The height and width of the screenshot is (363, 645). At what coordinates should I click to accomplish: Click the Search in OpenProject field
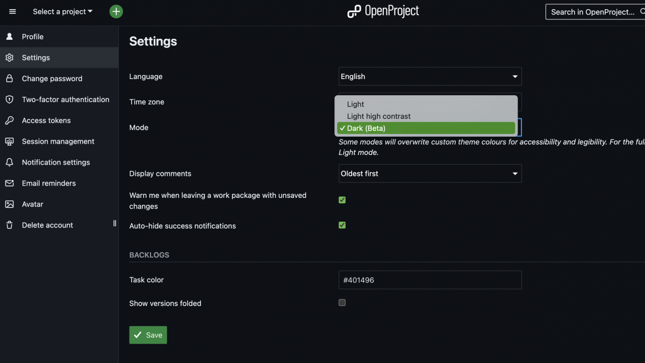pyautogui.click(x=596, y=12)
